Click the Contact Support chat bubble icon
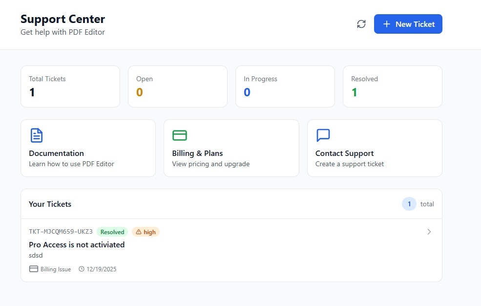481x306 pixels. [x=323, y=135]
